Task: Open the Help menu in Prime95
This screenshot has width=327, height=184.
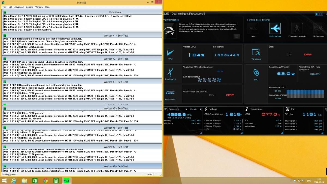Action: pyautogui.click(x=47, y=7)
